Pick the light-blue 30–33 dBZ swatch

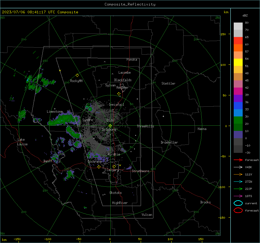coord(238,113)
